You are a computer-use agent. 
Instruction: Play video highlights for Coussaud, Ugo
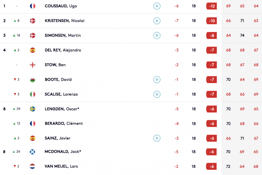(x=157, y=6)
